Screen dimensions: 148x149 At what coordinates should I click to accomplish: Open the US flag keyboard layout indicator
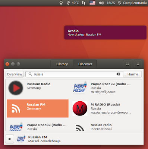coord(92,3)
